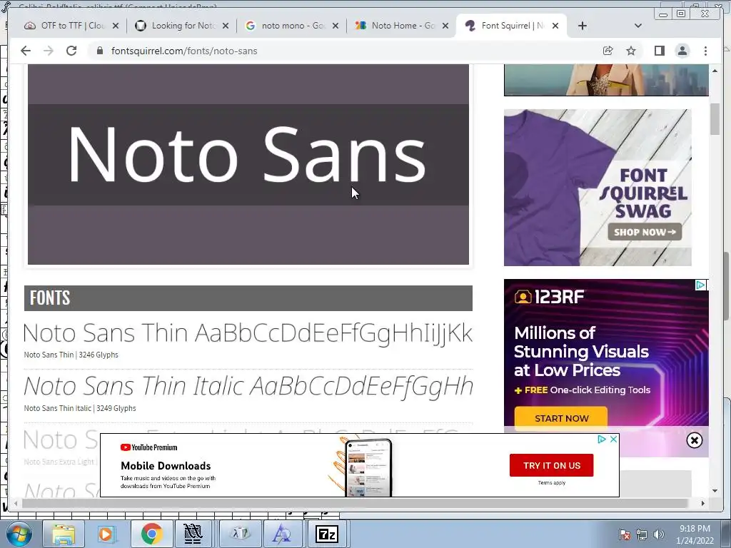
Task: Click Try It On Us YouTube Premium button
Action: point(552,465)
